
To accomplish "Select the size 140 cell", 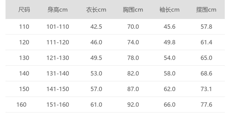I will pos(24,73).
